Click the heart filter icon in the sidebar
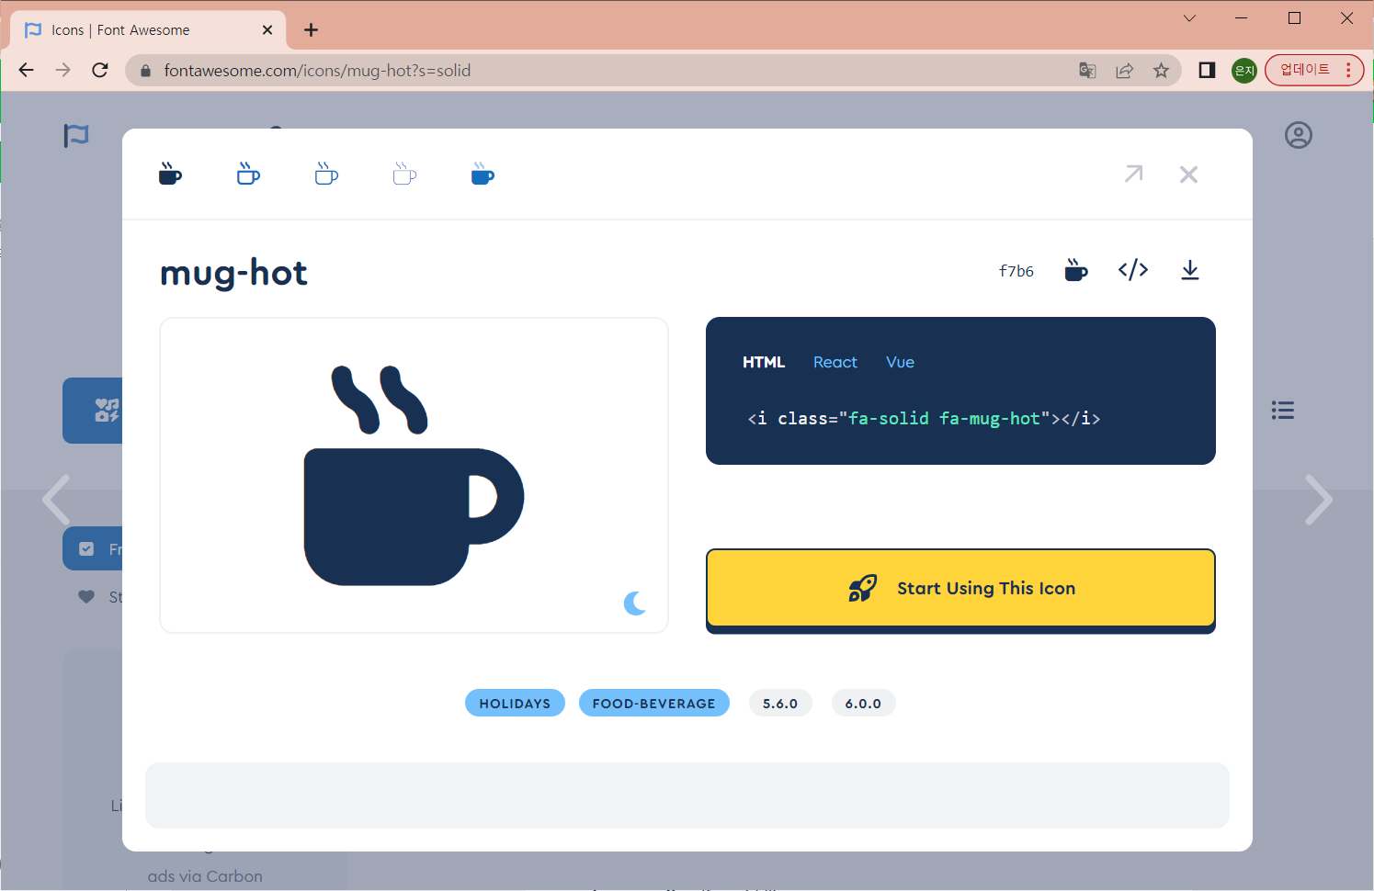Image resolution: width=1374 pixels, height=891 pixels. pyautogui.click(x=86, y=597)
